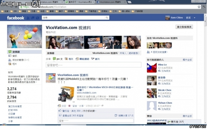The image size is (208, 129).
Task: Click Mina Lo's flag avatar
Action: click(152, 68)
